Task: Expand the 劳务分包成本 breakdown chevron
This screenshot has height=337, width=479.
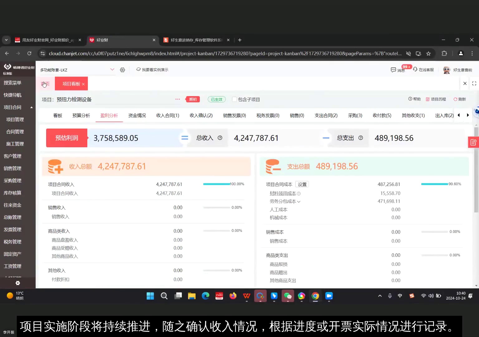Action: tap(299, 201)
